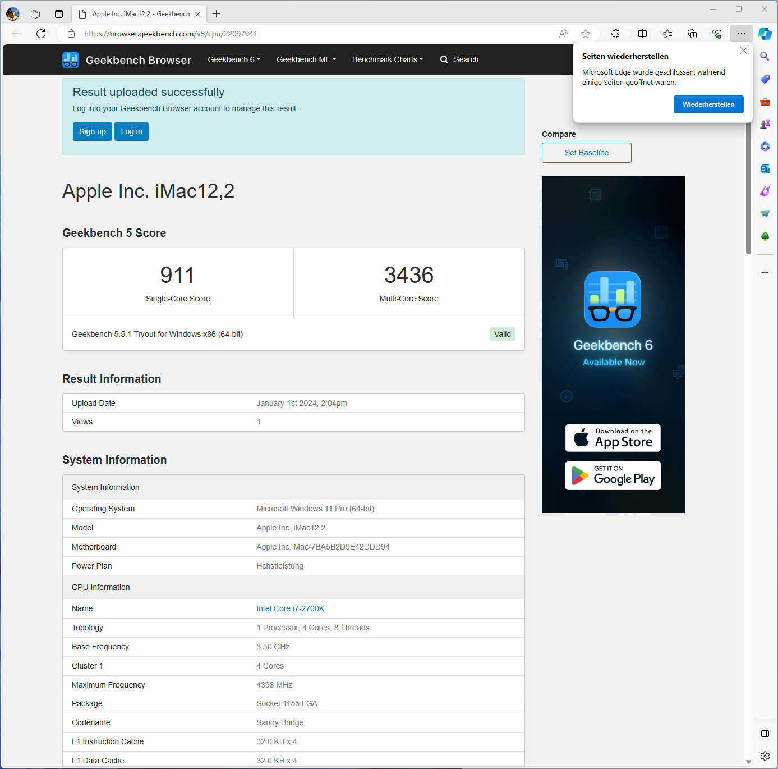Viewport: 778px width, 769px height.
Task: Add page to favorites star icon
Action: 586,34
